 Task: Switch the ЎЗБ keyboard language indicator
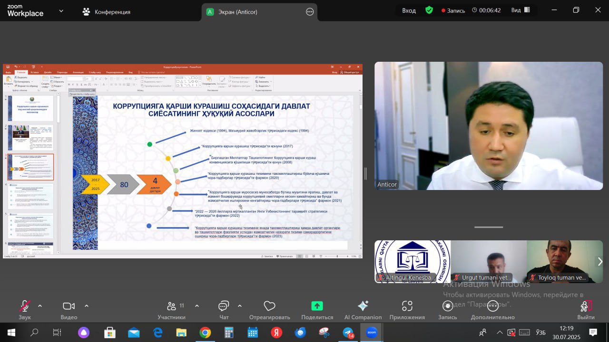tap(541, 332)
